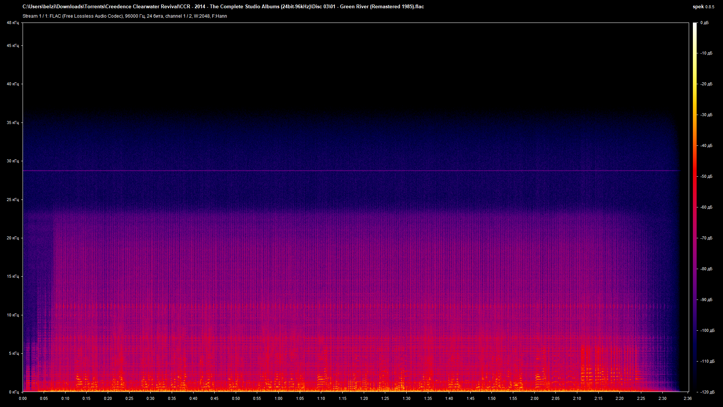Click the 1:30 time axis marker

coord(406,398)
